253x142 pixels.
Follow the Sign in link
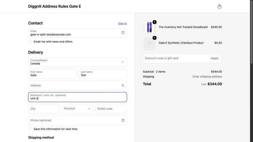tap(122, 23)
